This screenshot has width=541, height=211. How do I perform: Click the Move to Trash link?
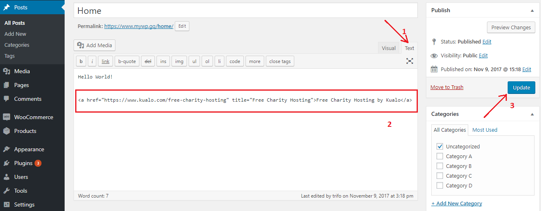(447, 87)
